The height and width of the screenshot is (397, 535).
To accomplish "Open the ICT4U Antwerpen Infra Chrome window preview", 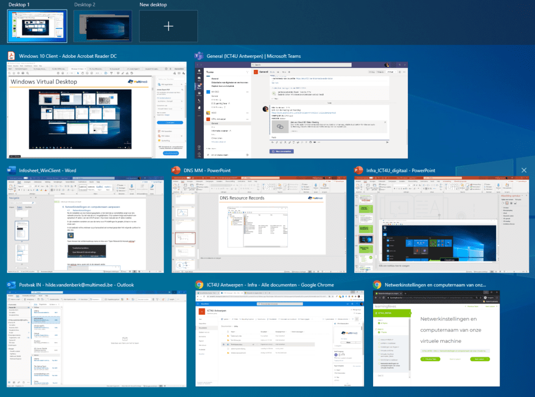I will (x=280, y=339).
